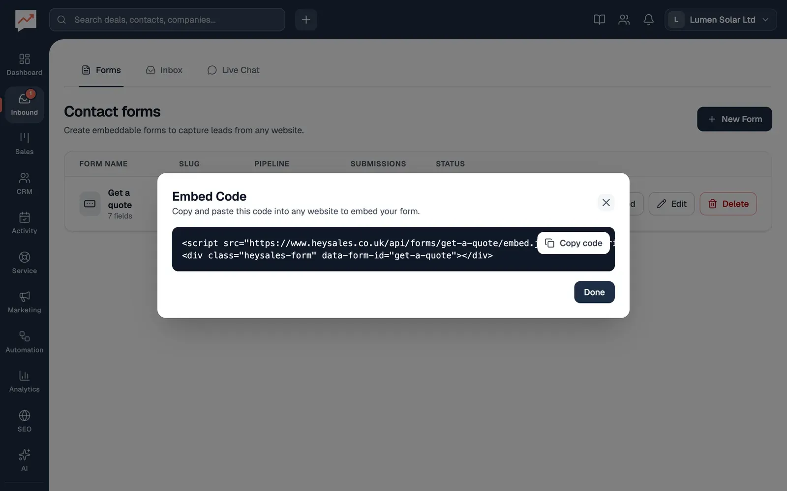Image resolution: width=787 pixels, height=491 pixels.
Task: Click the heysales-form div code line
Action: click(x=337, y=255)
